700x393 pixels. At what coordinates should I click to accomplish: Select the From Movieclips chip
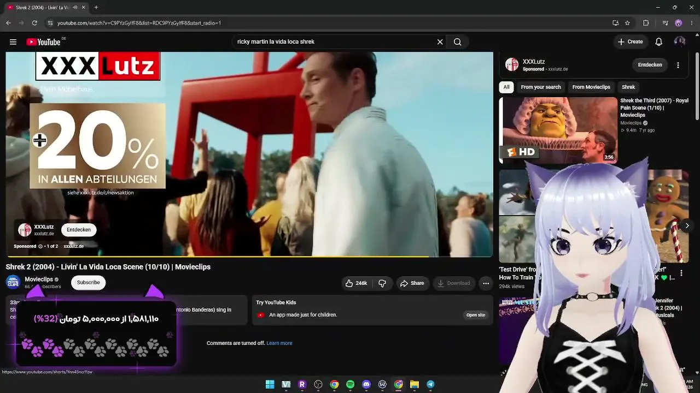(x=591, y=87)
